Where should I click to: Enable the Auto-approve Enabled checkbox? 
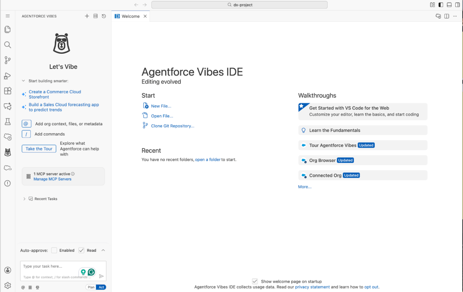point(54,250)
